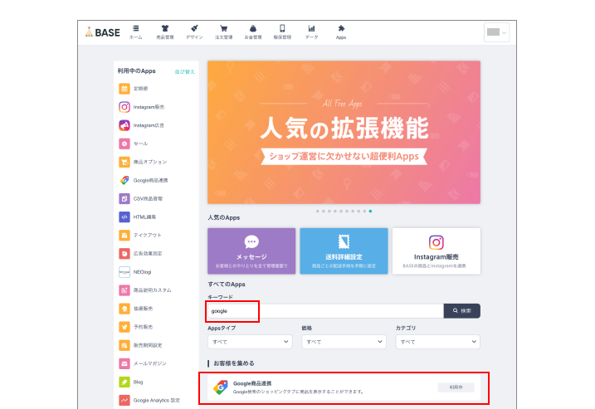Open the Blog app icon

pos(124,382)
